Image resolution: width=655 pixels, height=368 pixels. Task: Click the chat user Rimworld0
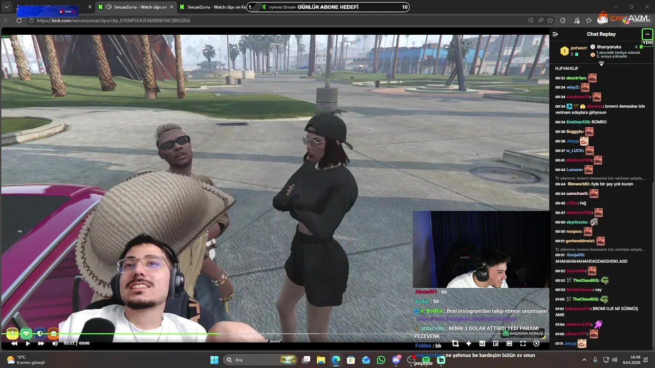tap(579, 184)
